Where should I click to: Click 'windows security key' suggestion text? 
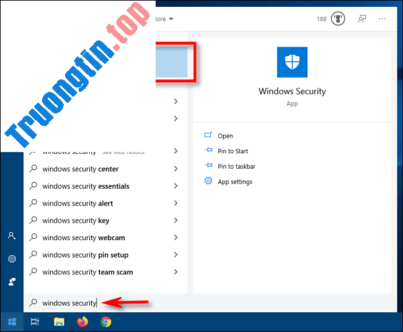(76, 221)
